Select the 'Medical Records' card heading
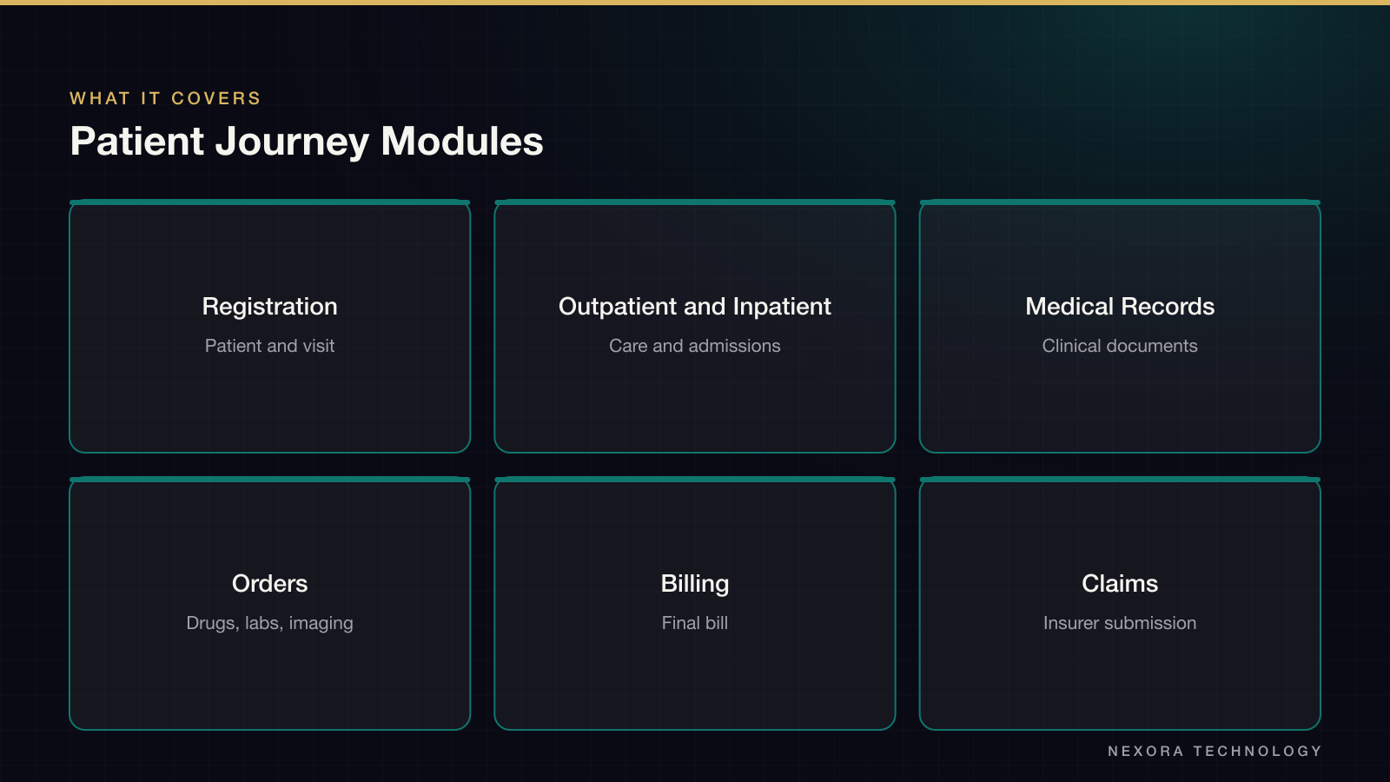1390x782 pixels. 1120,307
